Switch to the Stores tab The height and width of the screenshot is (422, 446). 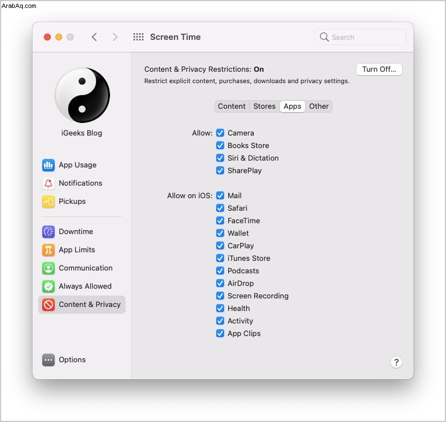tap(265, 106)
